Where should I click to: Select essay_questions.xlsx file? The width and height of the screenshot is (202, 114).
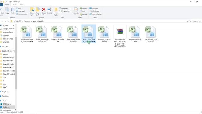pyautogui.click(x=58, y=34)
